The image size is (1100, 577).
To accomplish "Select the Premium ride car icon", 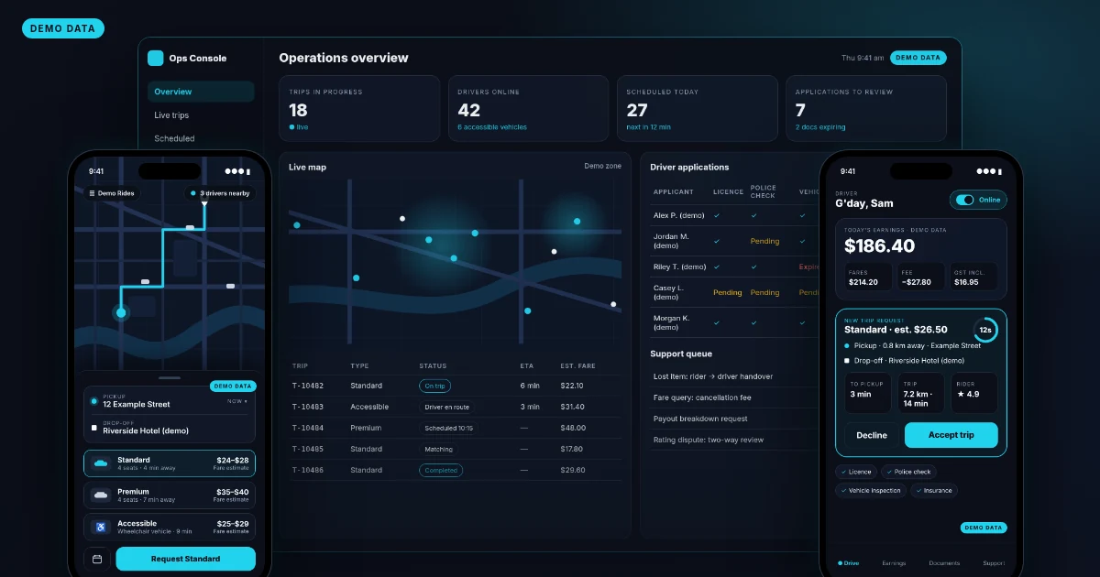I will 101,495.
